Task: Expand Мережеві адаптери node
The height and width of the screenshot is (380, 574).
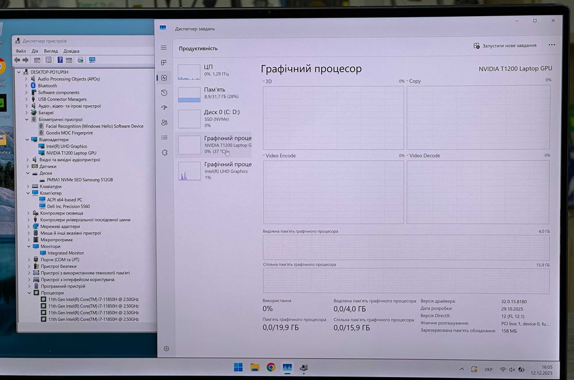Action: click(29, 226)
